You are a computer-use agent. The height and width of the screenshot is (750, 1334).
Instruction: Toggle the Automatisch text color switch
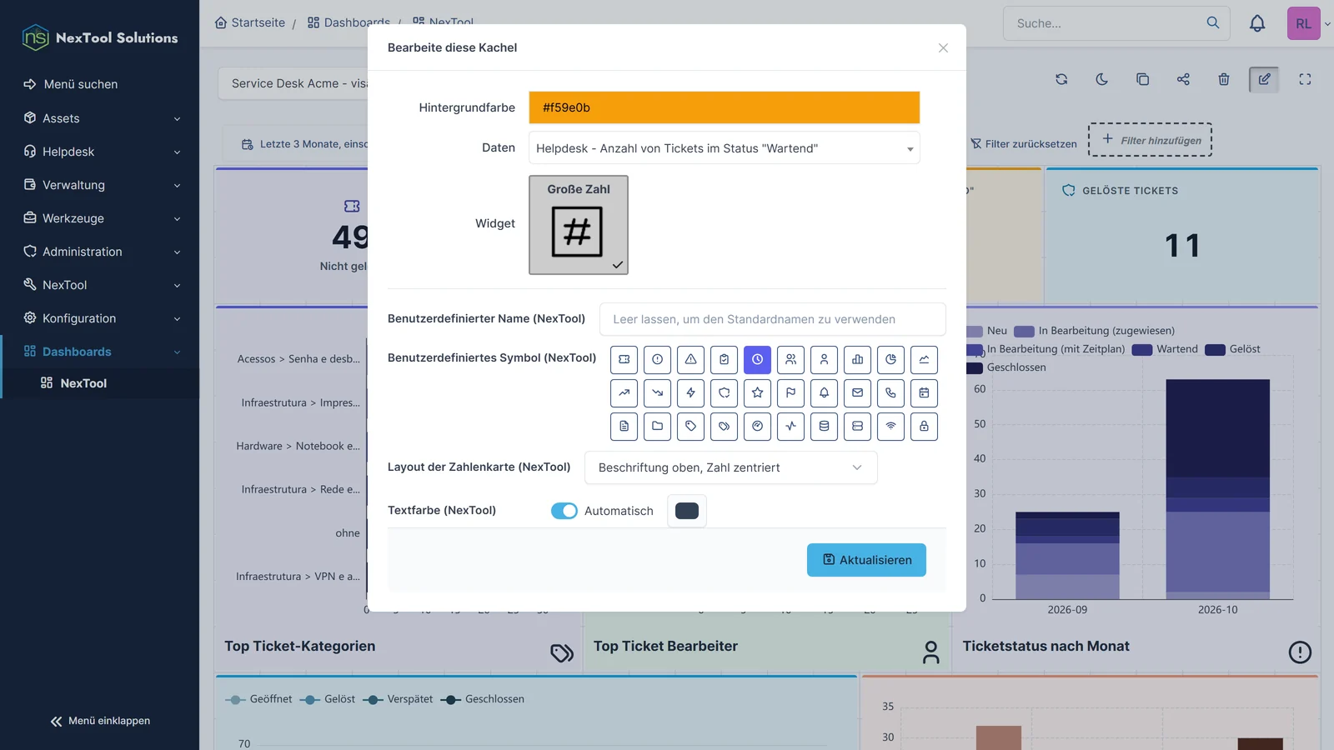click(564, 511)
